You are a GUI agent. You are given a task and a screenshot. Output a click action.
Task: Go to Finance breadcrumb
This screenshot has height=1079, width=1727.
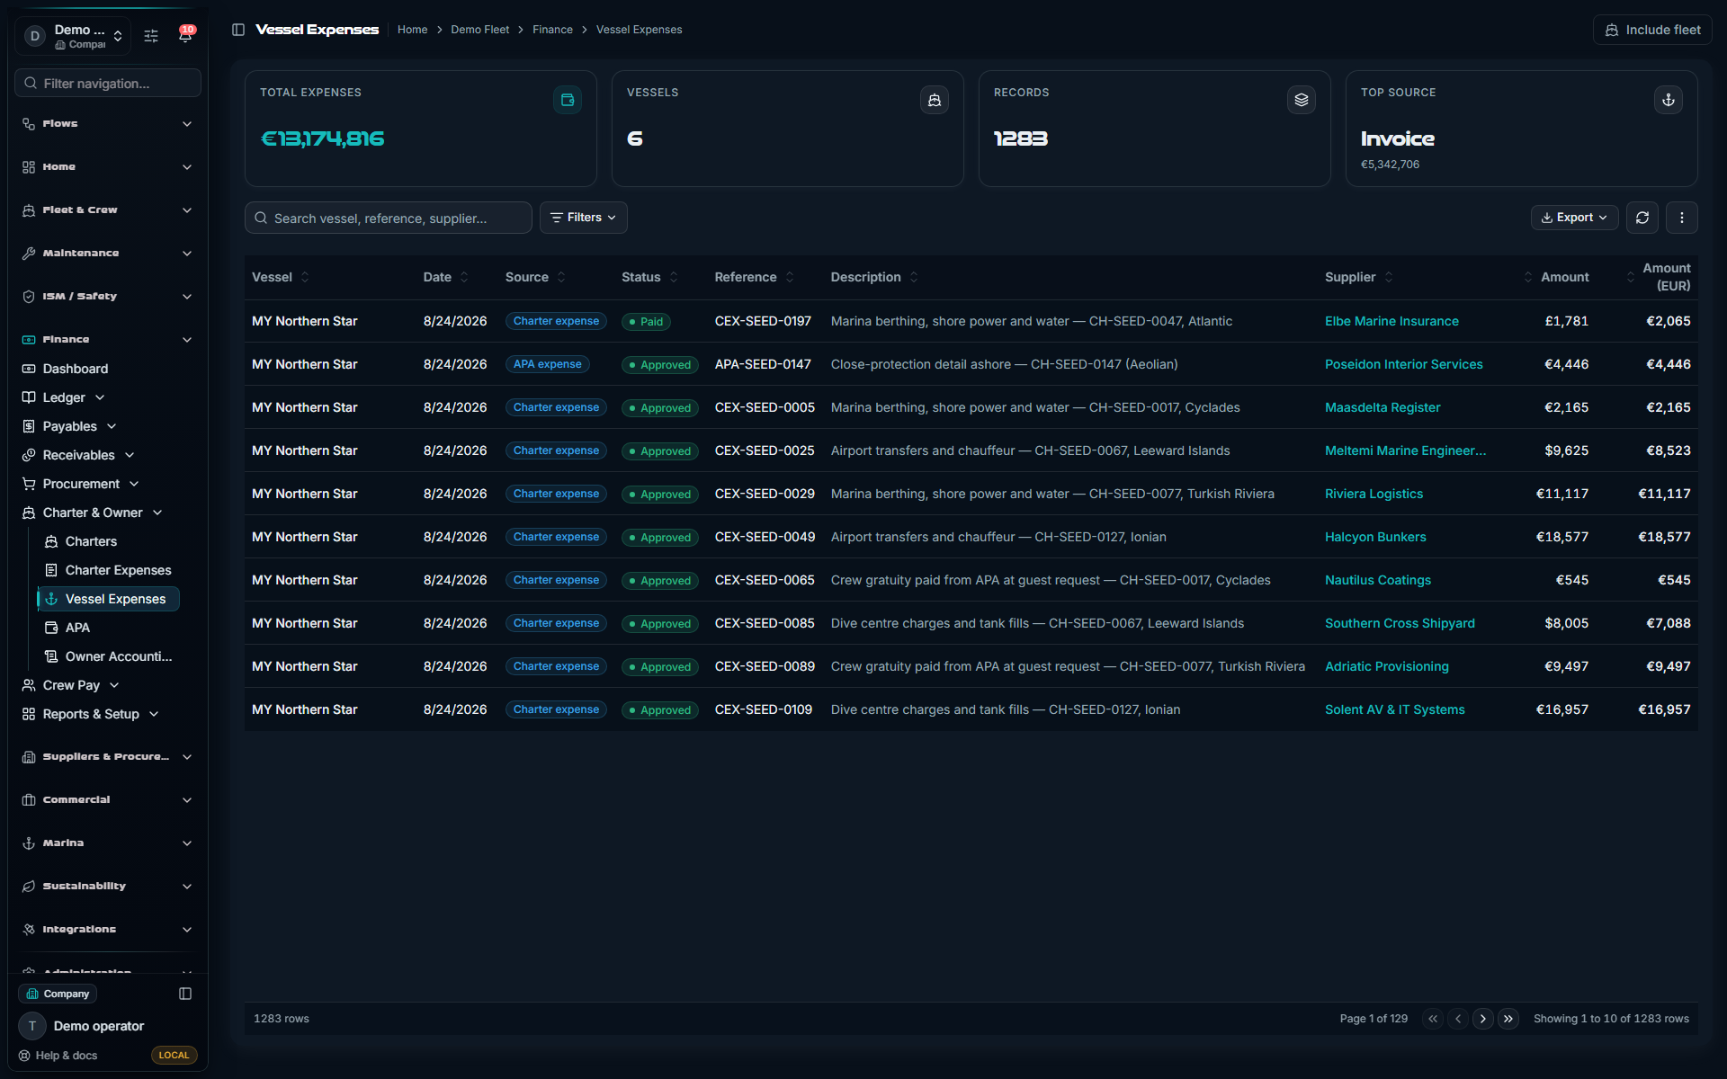[552, 30]
